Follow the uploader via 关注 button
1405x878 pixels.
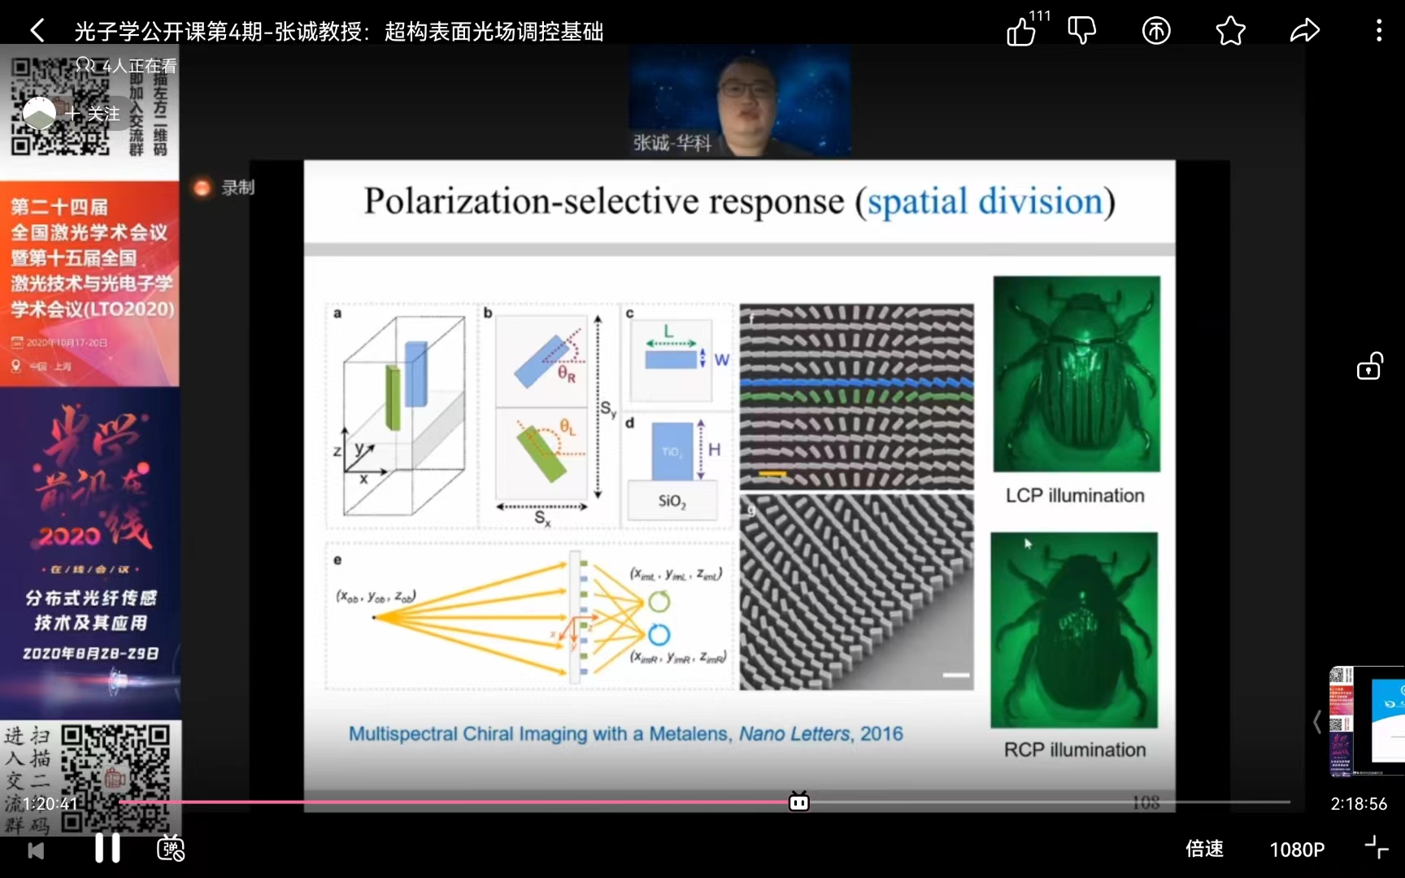click(94, 114)
